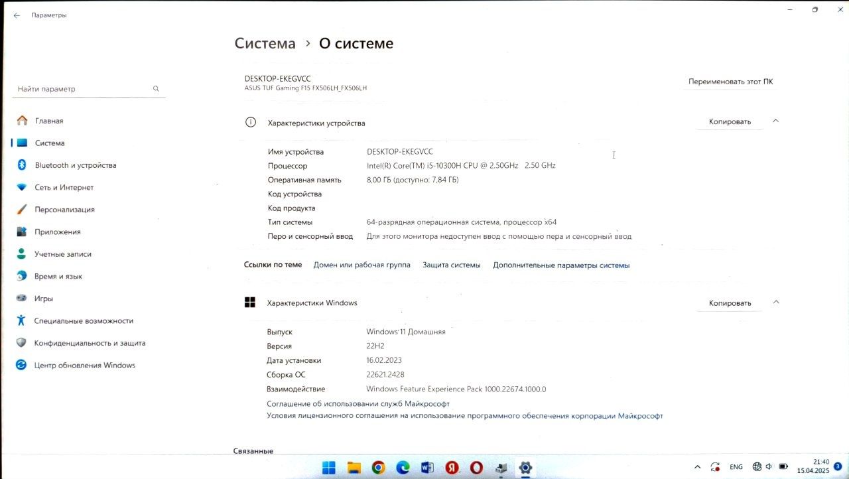Click the network globe tray icon
Viewport: 849px width, 479px height.
(757, 466)
